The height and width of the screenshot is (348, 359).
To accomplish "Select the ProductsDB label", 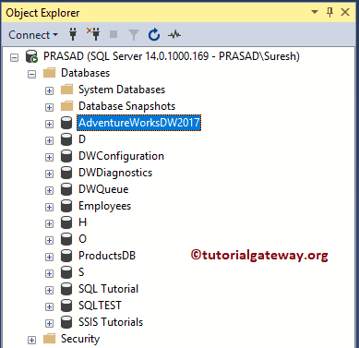I will (x=107, y=256).
